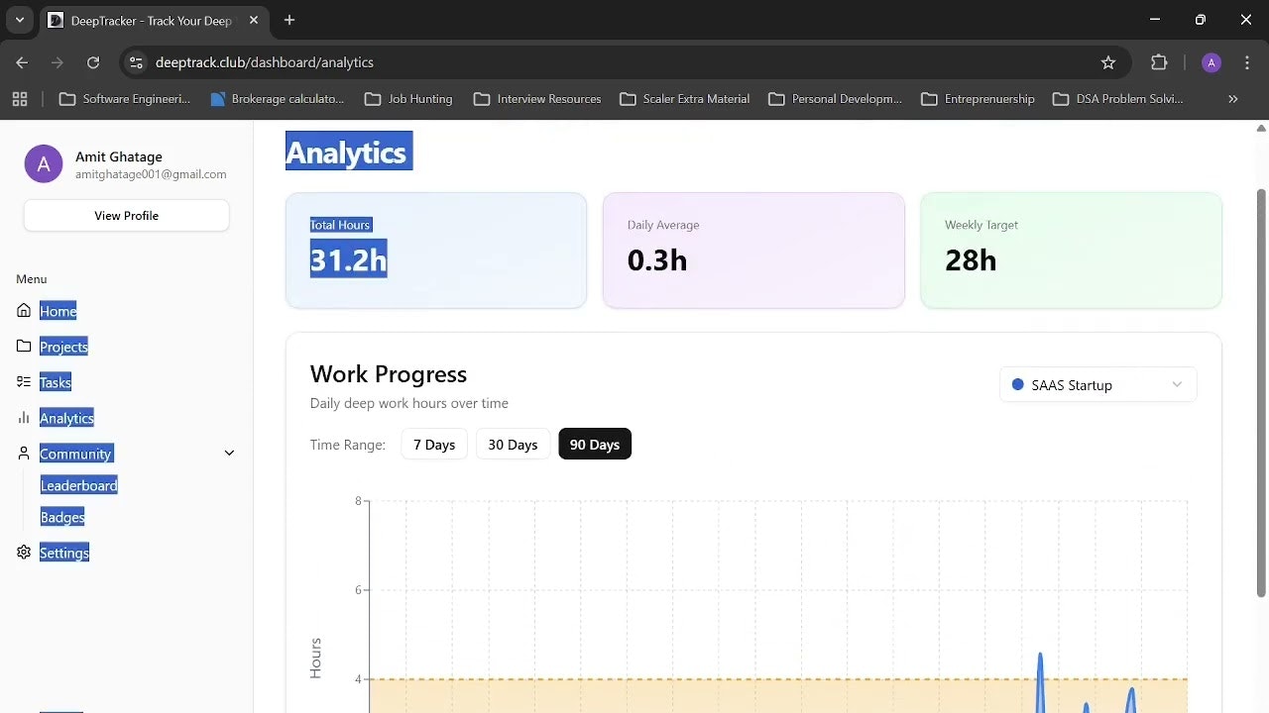Click 'Daily deep work hours over time' subtitle
Screen dimensions: 1269x713
point(409,403)
